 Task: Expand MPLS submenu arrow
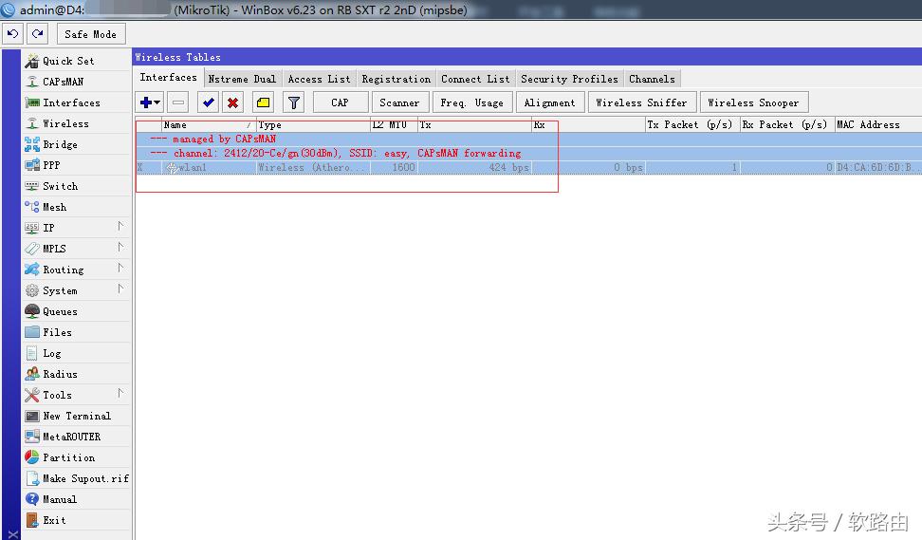click(x=120, y=247)
